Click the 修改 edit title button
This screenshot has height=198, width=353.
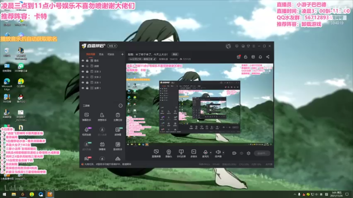tap(175, 54)
